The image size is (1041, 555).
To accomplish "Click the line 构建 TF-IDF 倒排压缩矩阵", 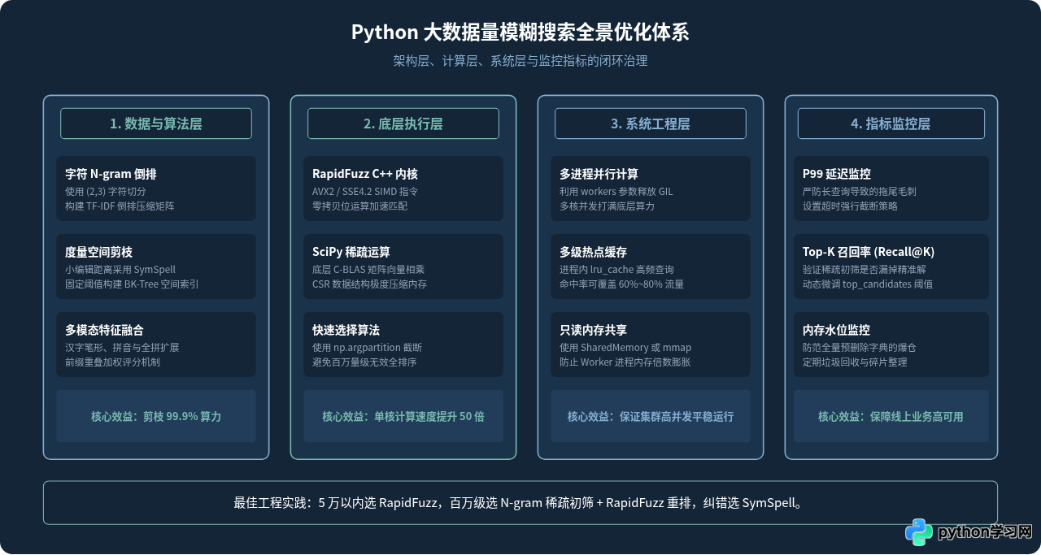I will (x=120, y=206).
